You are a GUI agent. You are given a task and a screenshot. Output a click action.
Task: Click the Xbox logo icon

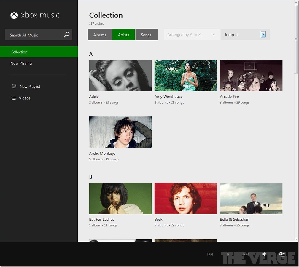click(14, 15)
